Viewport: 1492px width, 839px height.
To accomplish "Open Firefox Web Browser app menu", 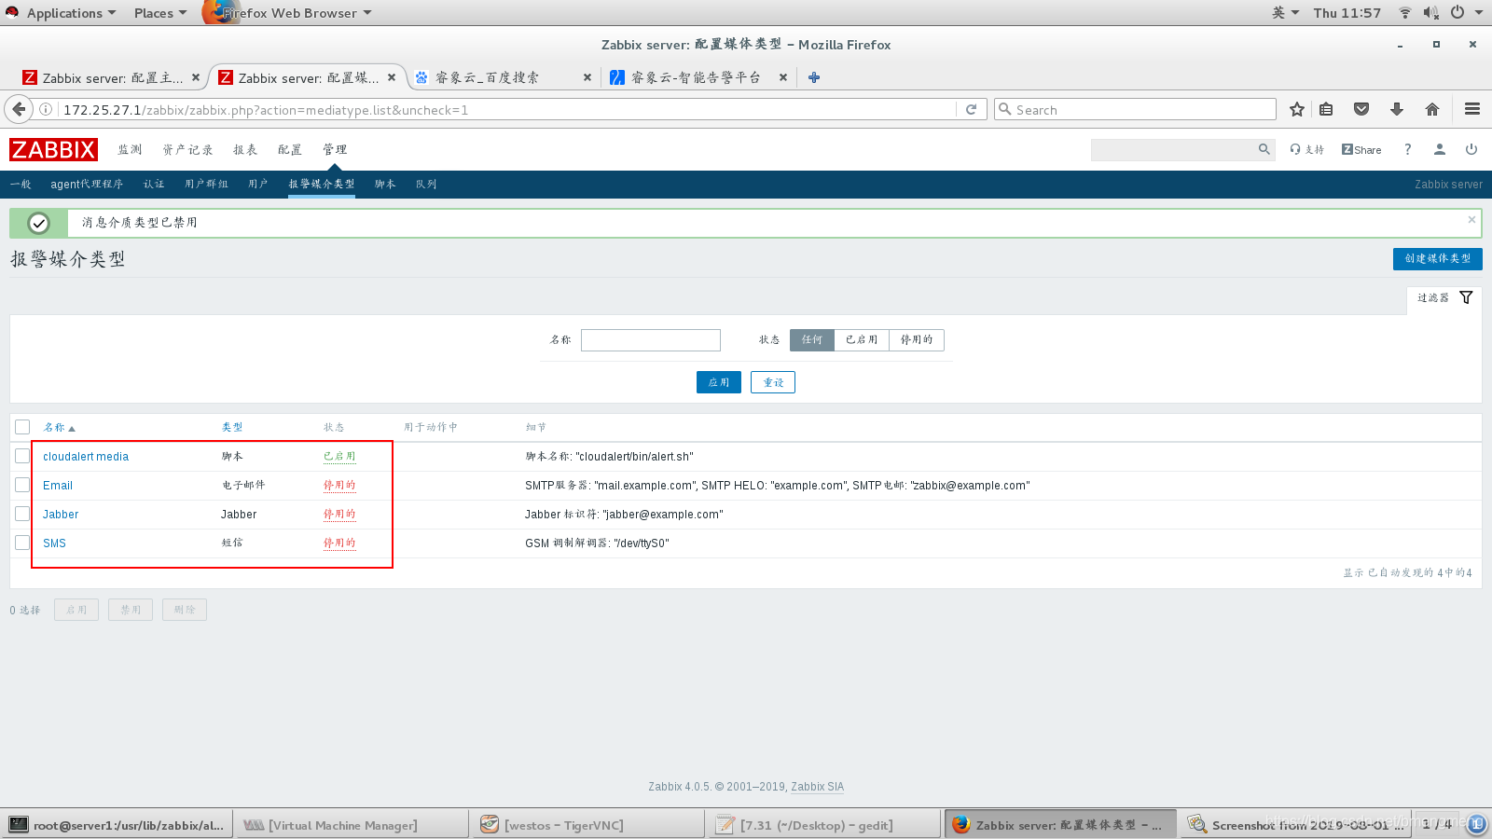I will coord(288,12).
